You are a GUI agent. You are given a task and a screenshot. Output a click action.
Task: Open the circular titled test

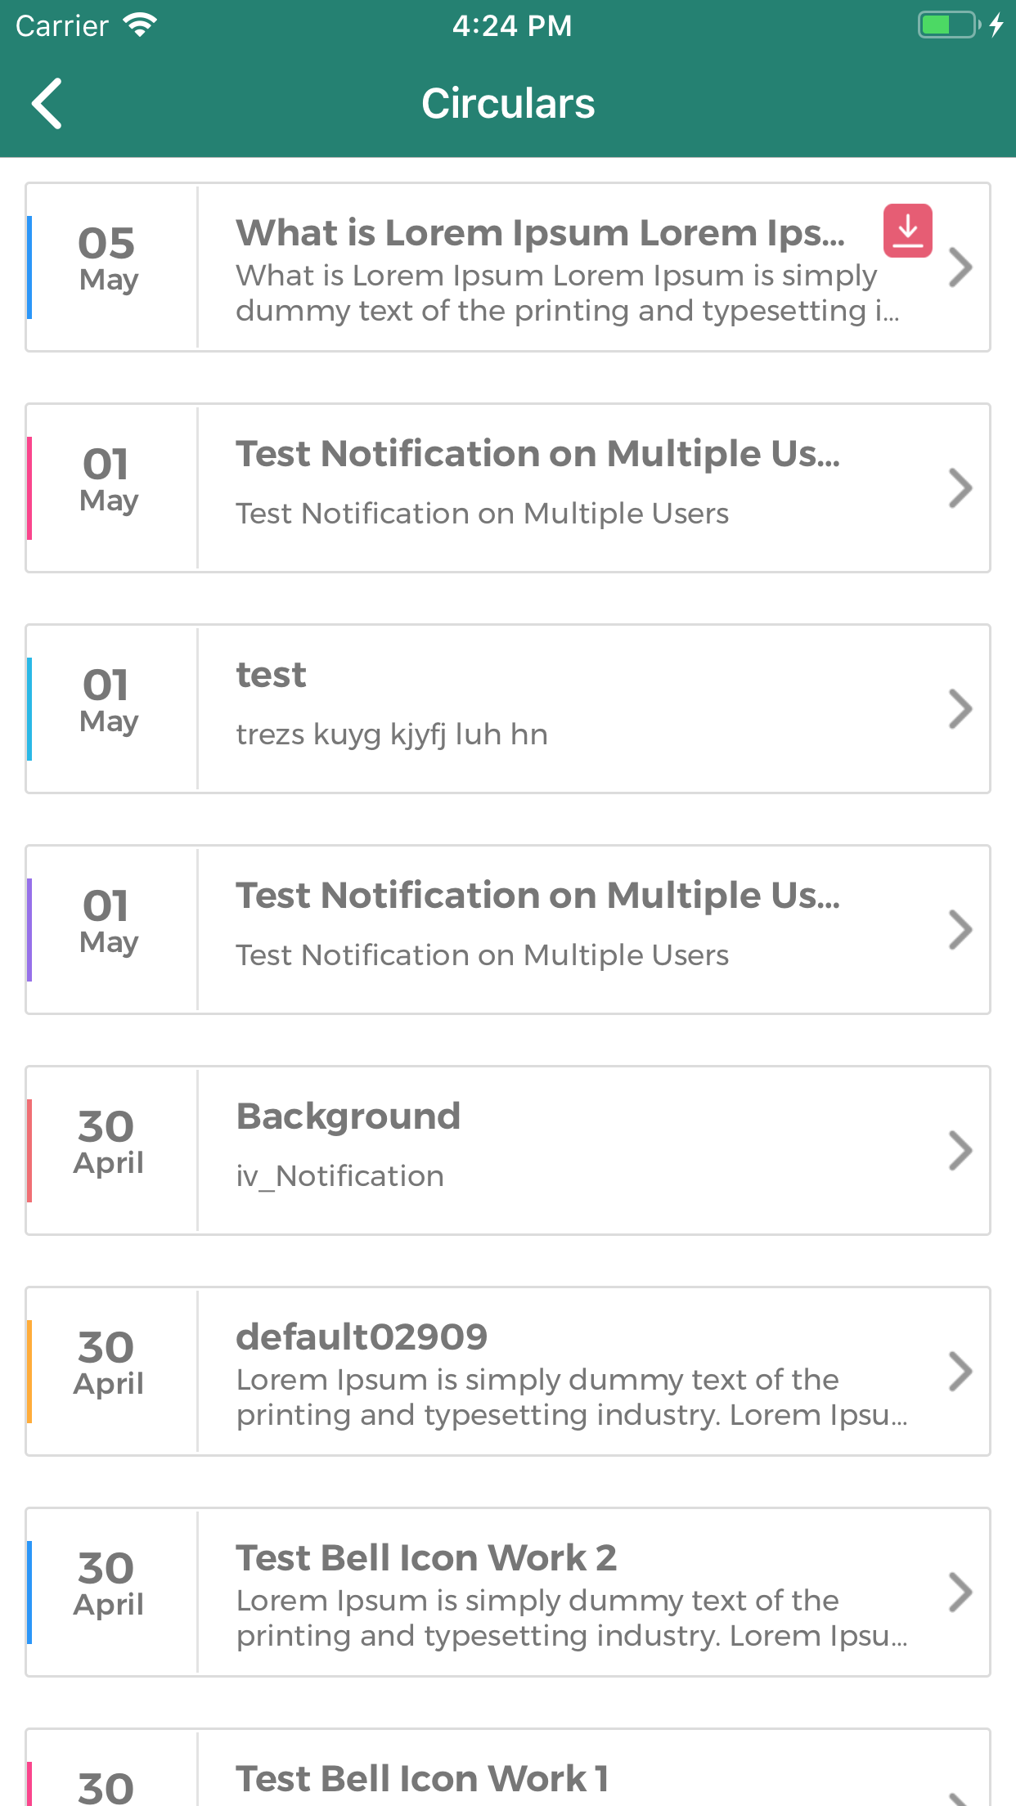pos(961,708)
